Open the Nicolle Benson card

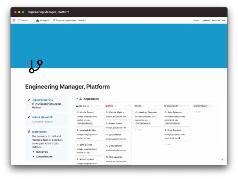89,118
